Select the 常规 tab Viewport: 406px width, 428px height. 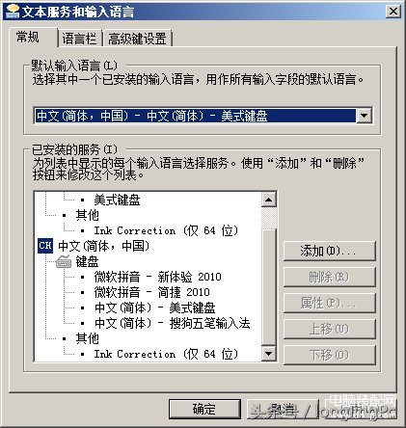(28, 37)
